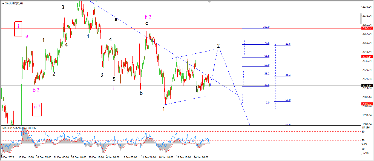
Task: Click the 9 Jan 03:00 time axis label
Action: pos(130,157)
